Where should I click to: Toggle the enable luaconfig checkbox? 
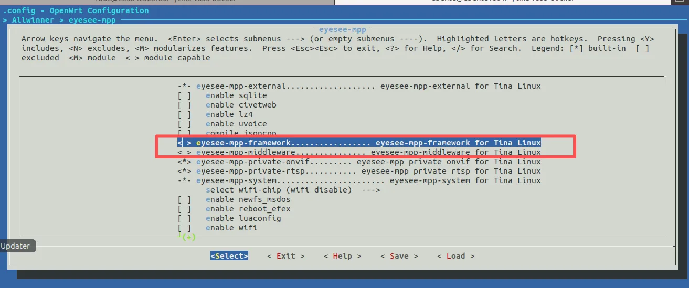click(x=184, y=218)
